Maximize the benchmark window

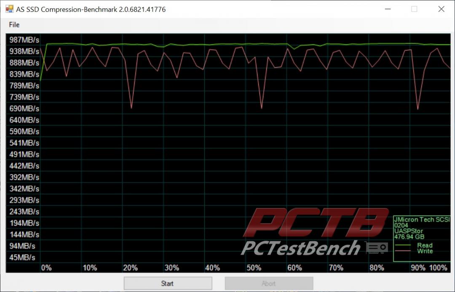[x=414, y=9]
